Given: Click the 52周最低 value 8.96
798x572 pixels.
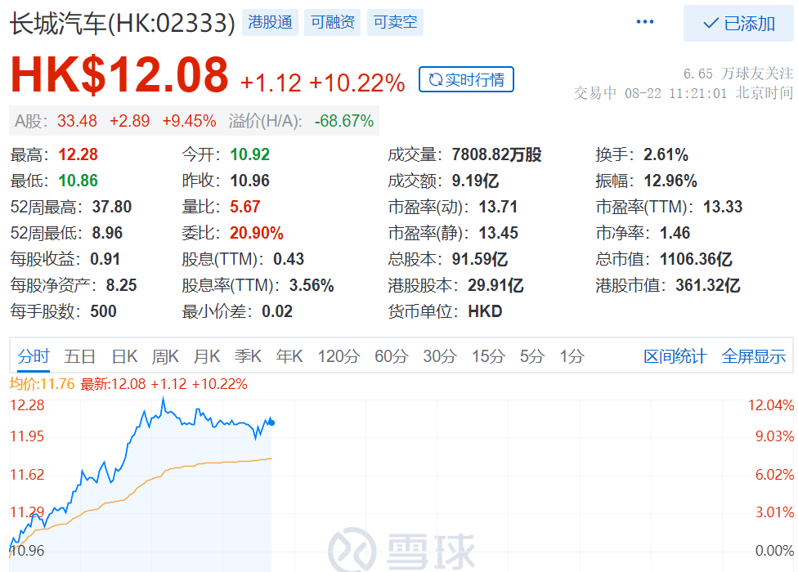Looking at the screenshot, I should tap(107, 233).
